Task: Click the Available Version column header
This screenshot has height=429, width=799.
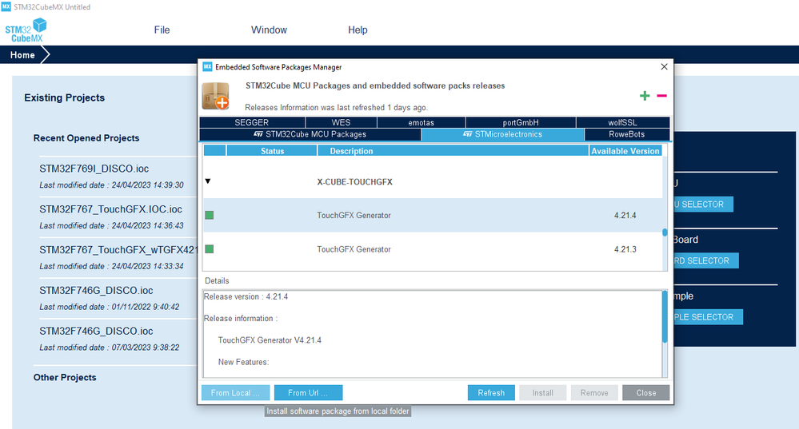Action: [x=625, y=151]
